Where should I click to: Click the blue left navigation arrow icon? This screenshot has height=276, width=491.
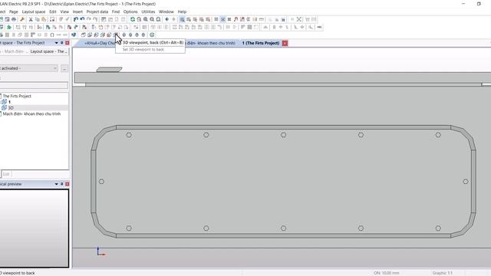pos(167,19)
